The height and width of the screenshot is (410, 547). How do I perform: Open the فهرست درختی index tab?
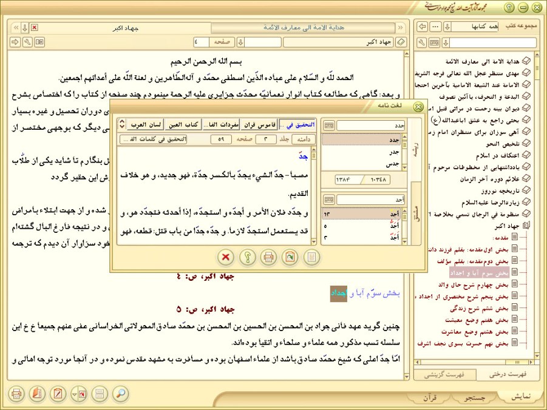pos(507,374)
